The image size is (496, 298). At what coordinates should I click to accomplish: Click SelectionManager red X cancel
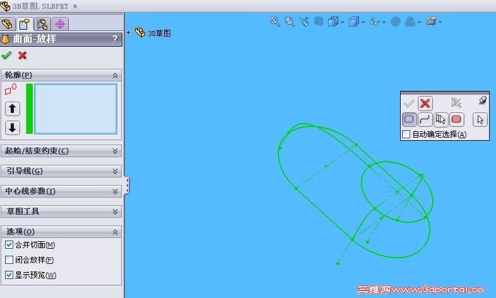click(425, 103)
